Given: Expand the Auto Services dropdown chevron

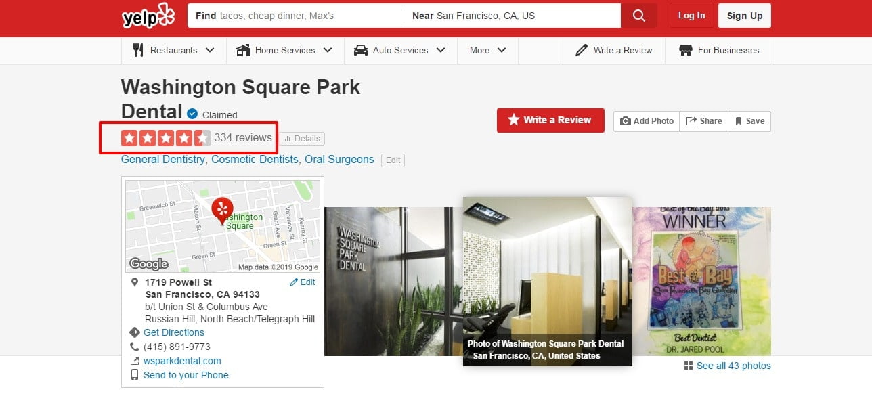Looking at the screenshot, I should [441, 50].
